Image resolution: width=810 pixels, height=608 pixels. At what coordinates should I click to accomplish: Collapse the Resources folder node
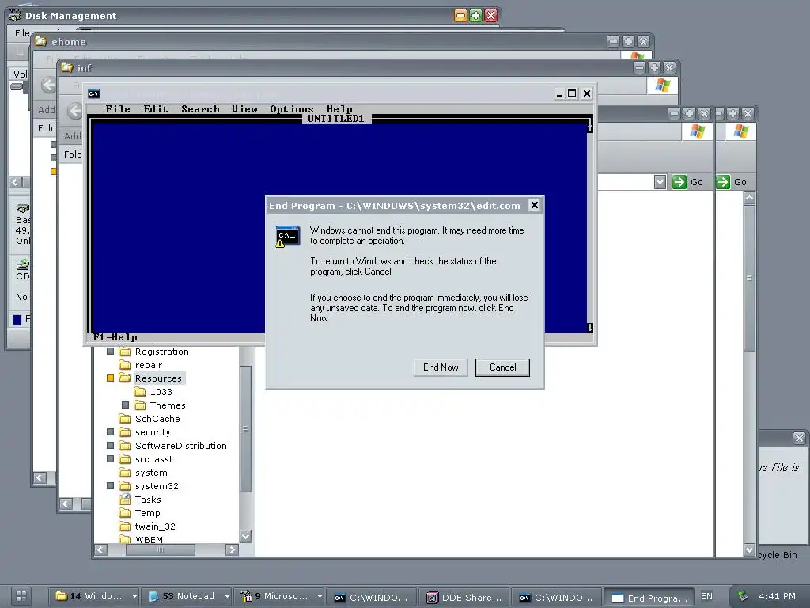[x=110, y=378]
